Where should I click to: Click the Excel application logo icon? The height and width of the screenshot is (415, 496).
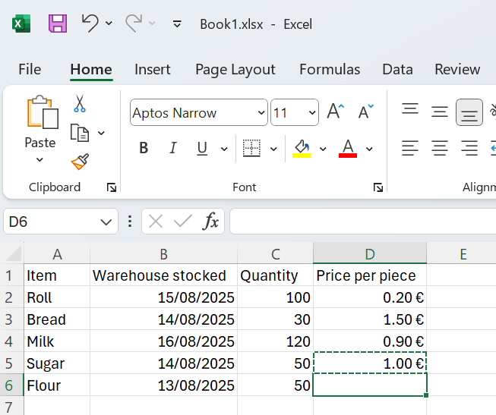point(21,24)
